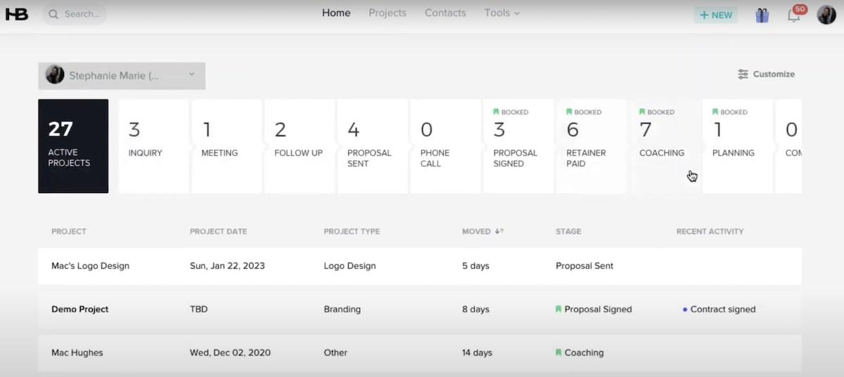Open the Demo Project row

(x=80, y=309)
